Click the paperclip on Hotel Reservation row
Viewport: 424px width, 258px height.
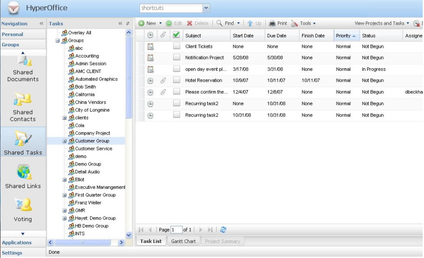(x=163, y=80)
